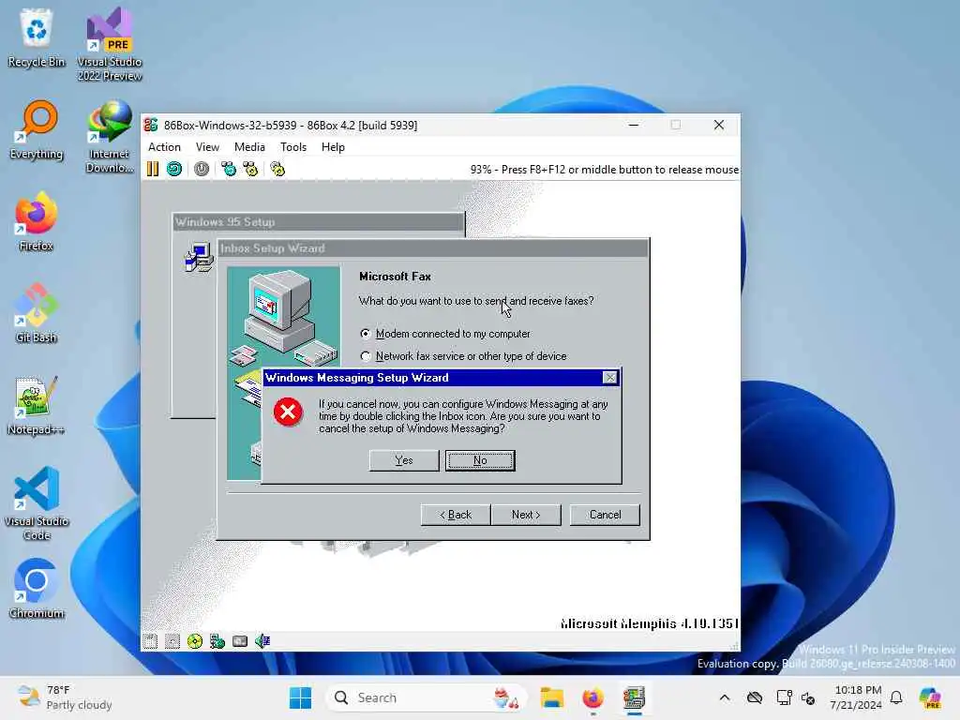Viewport: 960px width, 720px height.
Task: Open the Tools menu
Action: pyautogui.click(x=293, y=147)
